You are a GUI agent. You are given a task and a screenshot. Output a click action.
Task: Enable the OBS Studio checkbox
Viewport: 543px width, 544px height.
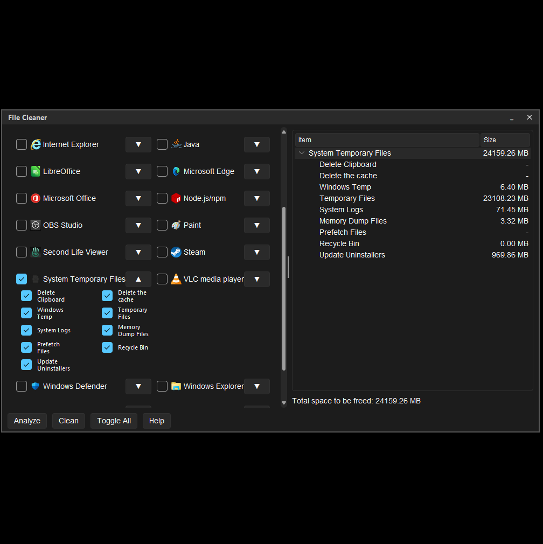(x=22, y=225)
